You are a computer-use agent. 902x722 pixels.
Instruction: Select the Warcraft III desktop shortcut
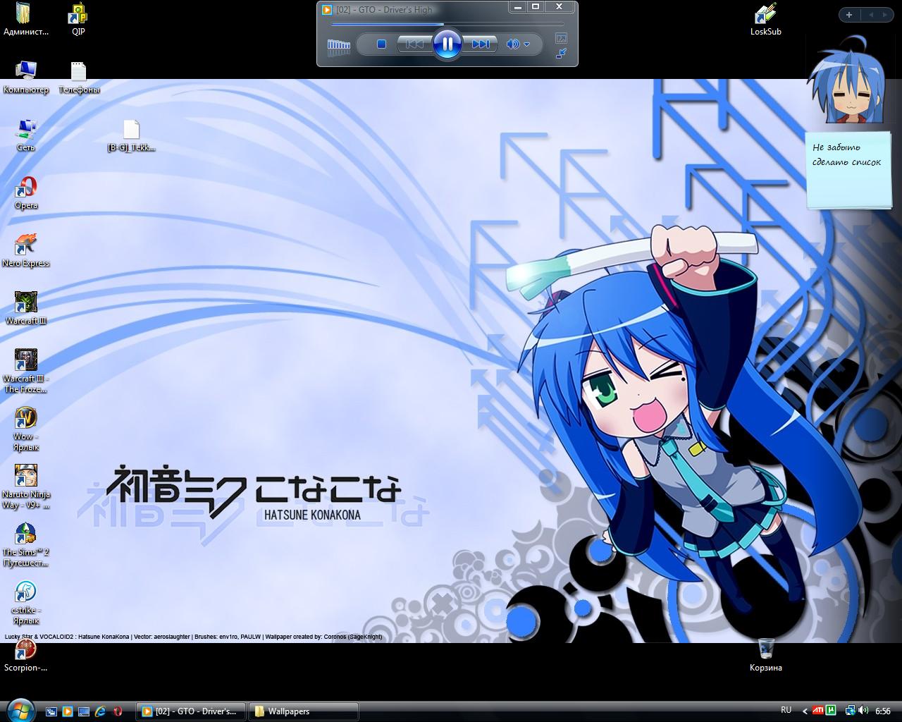pos(26,308)
